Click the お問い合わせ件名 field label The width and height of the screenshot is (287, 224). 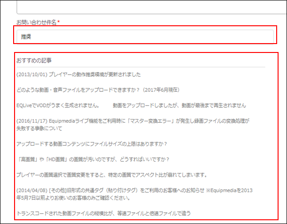pyautogui.click(x=36, y=22)
